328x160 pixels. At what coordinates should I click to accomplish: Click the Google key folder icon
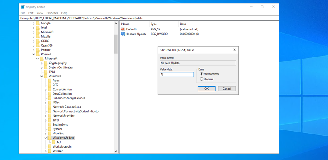click(x=38, y=23)
